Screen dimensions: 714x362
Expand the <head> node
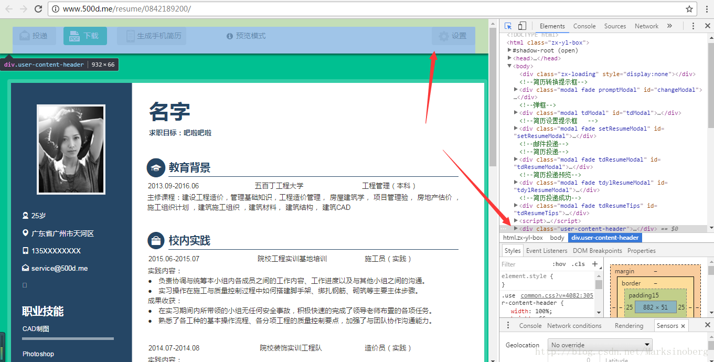coord(509,58)
